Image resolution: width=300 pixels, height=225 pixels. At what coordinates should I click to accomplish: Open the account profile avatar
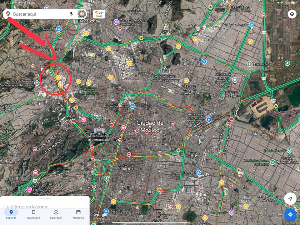(x=82, y=14)
